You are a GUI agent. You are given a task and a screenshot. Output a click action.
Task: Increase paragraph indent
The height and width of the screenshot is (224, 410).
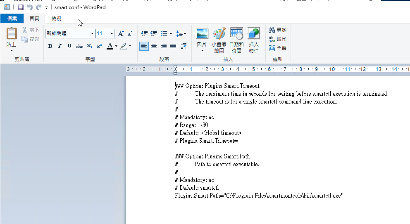coord(153,33)
